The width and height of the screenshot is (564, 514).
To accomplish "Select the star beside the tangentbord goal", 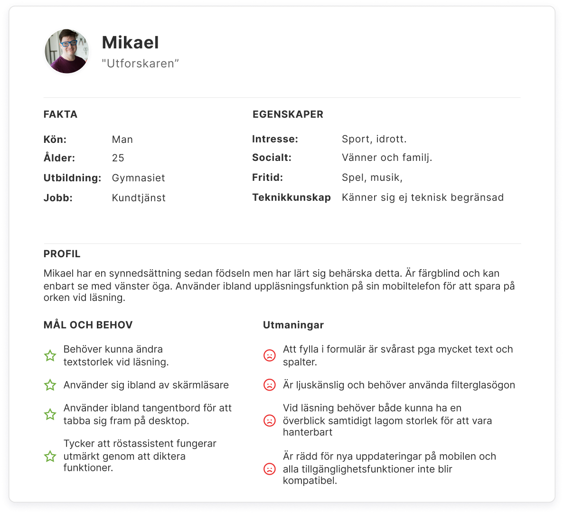I will click(x=50, y=414).
